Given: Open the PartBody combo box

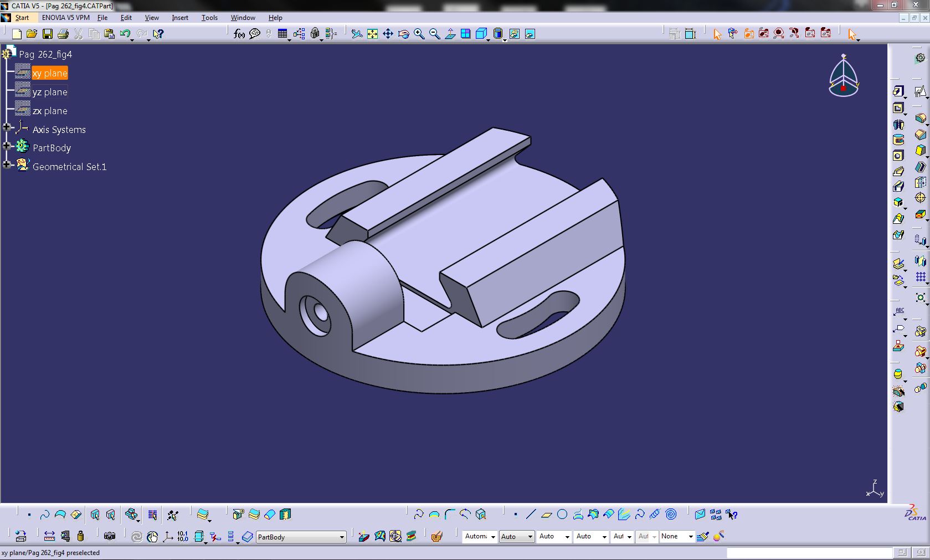Looking at the screenshot, I should (301, 537).
